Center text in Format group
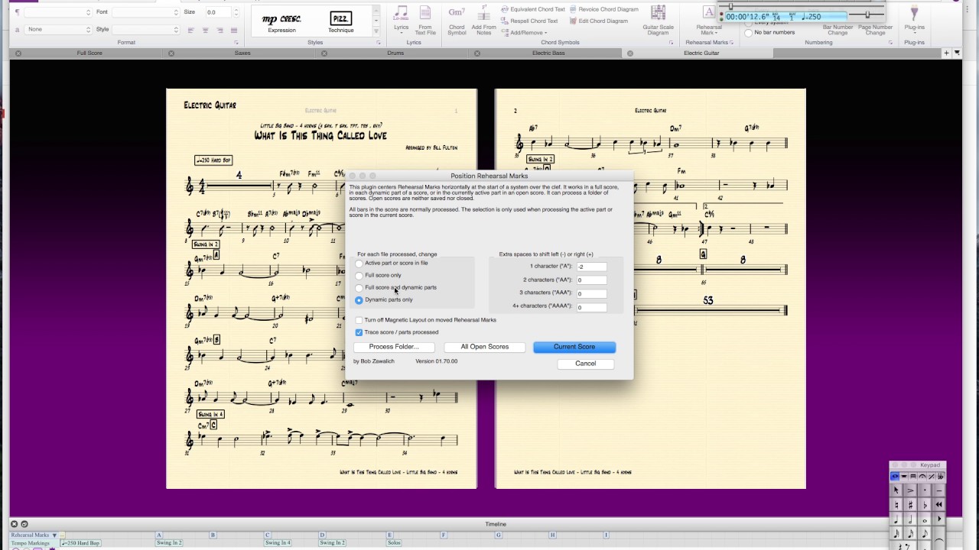 click(x=206, y=30)
